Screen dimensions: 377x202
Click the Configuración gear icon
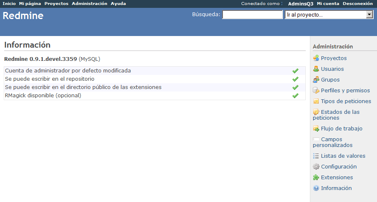point(316,166)
